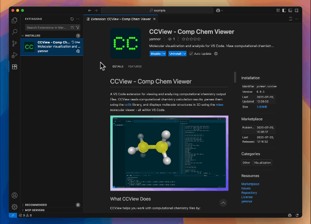Open editor more actions ellipsis
Viewport: 311px width, 224px height.
coord(297,19)
